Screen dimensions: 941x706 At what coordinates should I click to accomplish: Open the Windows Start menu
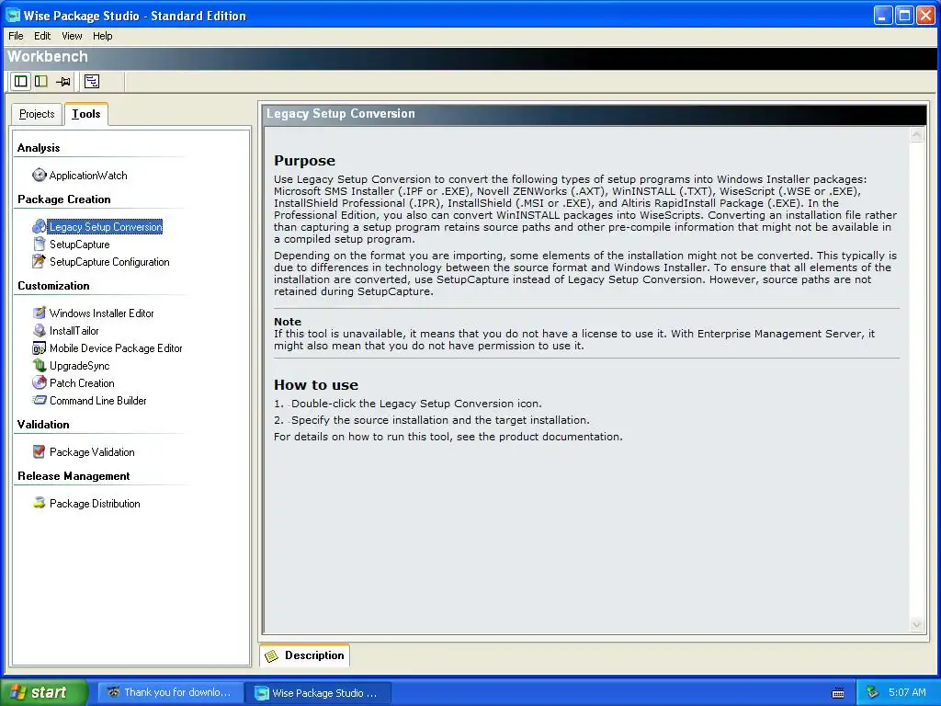44,692
